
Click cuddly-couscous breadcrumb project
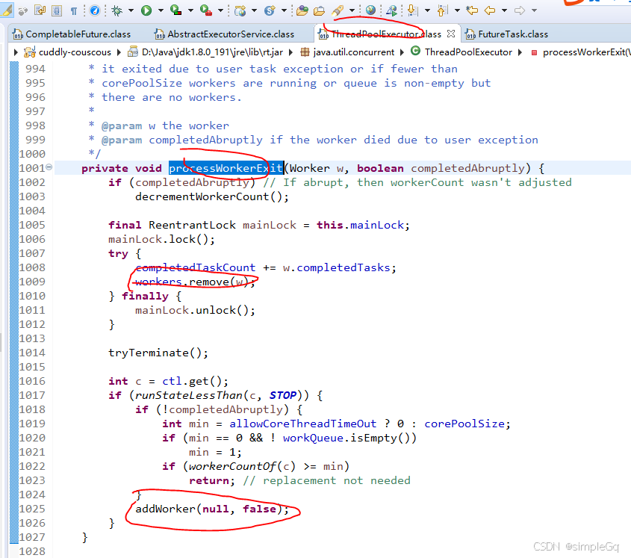[69, 52]
